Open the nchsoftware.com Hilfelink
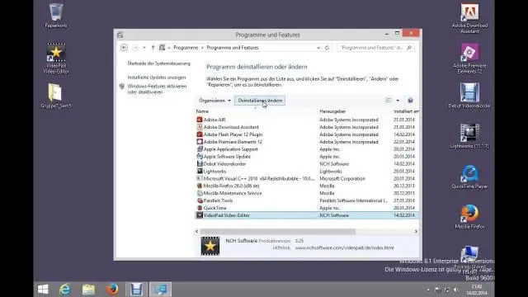The image size is (528, 297). [x=344, y=247]
